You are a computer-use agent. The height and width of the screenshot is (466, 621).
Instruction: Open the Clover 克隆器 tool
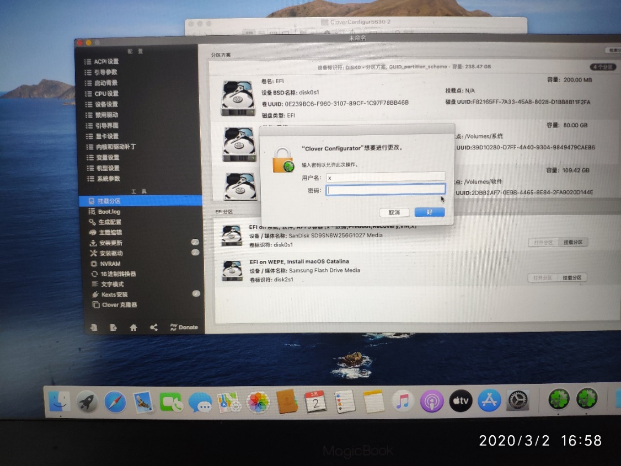(115, 305)
